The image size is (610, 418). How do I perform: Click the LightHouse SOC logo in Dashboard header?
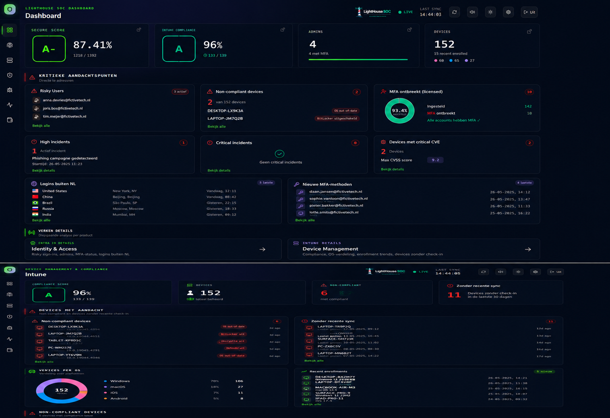pyautogui.click(x=373, y=12)
